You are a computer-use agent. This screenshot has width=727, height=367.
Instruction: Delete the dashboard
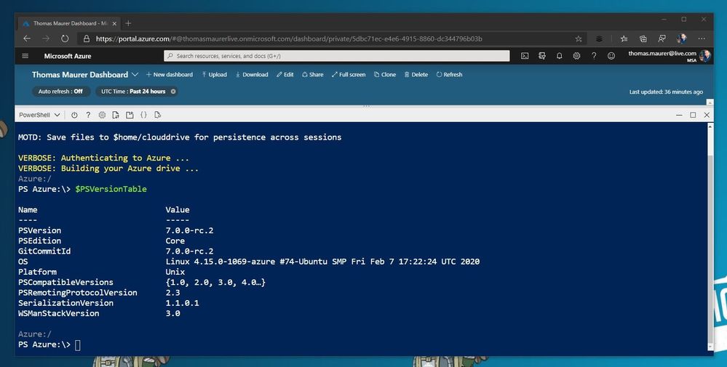click(416, 75)
